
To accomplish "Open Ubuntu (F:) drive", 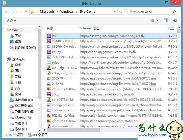I will 23,117.
